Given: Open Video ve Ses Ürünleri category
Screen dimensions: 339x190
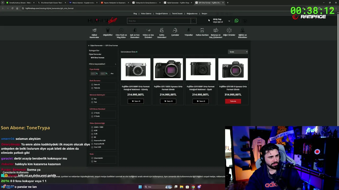Looking at the screenshot, I should pos(148,33).
